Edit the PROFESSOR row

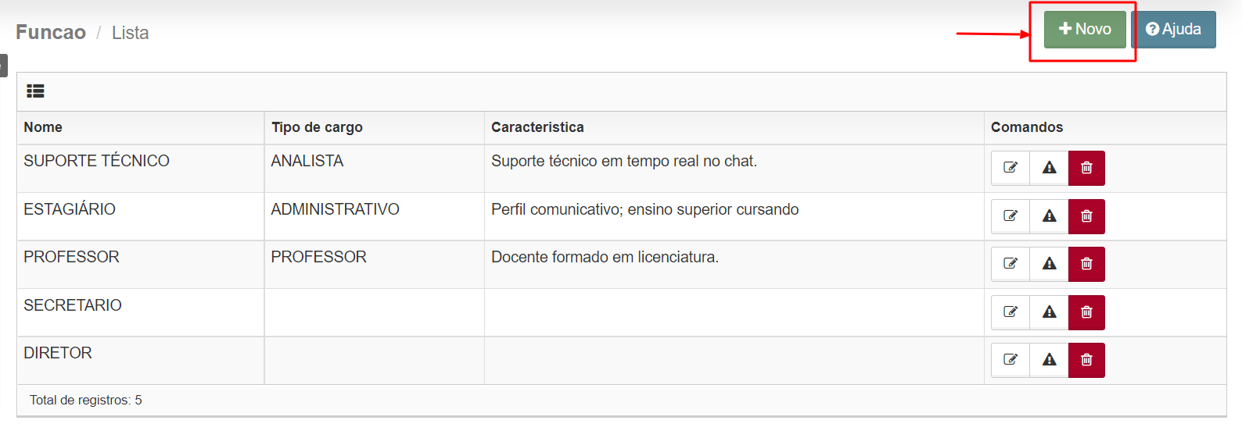click(1010, 264)
